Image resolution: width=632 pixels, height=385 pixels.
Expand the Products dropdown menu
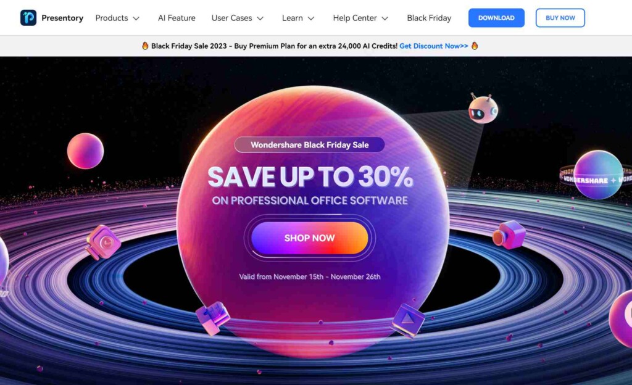(x=117, y=18)
